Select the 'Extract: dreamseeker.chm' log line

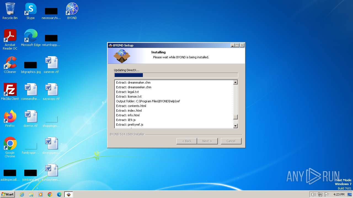[134, 87]
